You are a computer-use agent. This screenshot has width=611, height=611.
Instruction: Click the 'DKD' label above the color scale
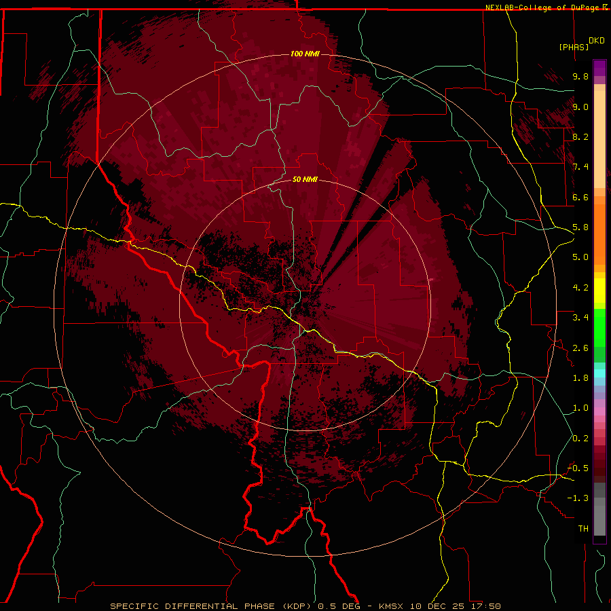597,41
